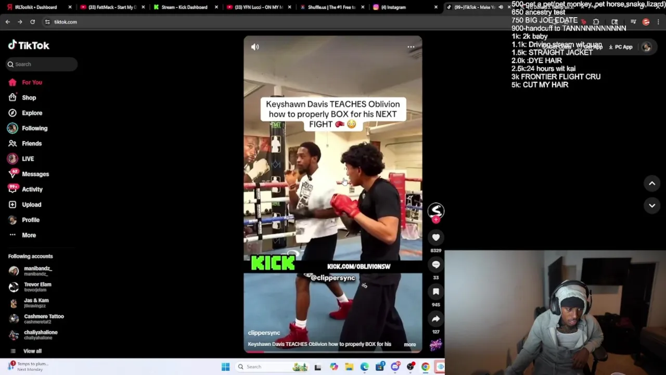This screenshot has height=375, width=666.
Task: Close the Instagram tab
Action: pyautogui.click(x=436, y=7)
